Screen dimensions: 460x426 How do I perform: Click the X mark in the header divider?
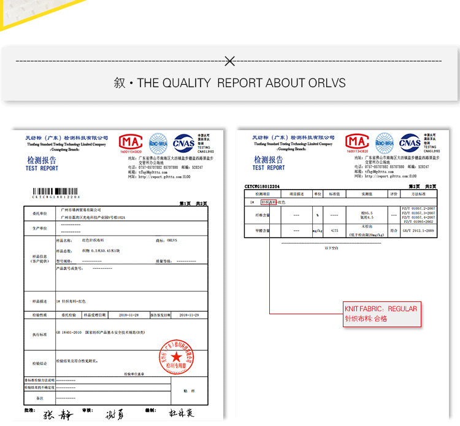point(230,61)
